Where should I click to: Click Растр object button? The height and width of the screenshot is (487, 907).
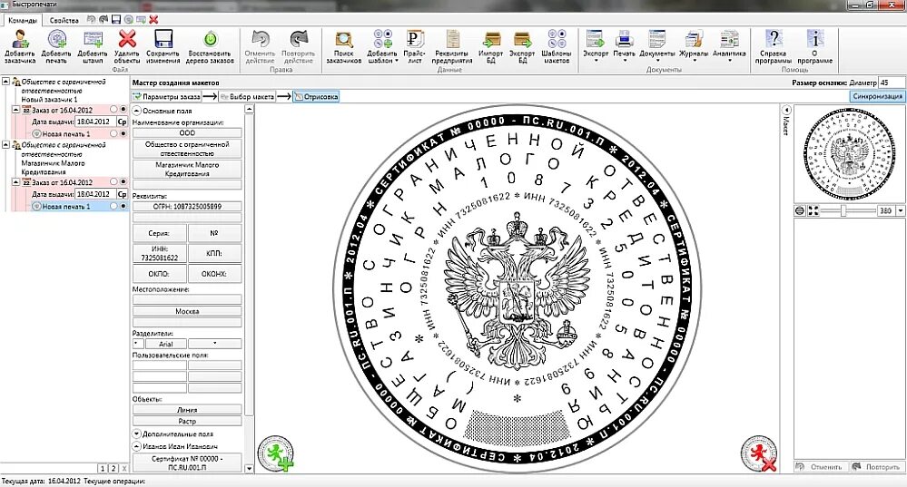(187, 421)
